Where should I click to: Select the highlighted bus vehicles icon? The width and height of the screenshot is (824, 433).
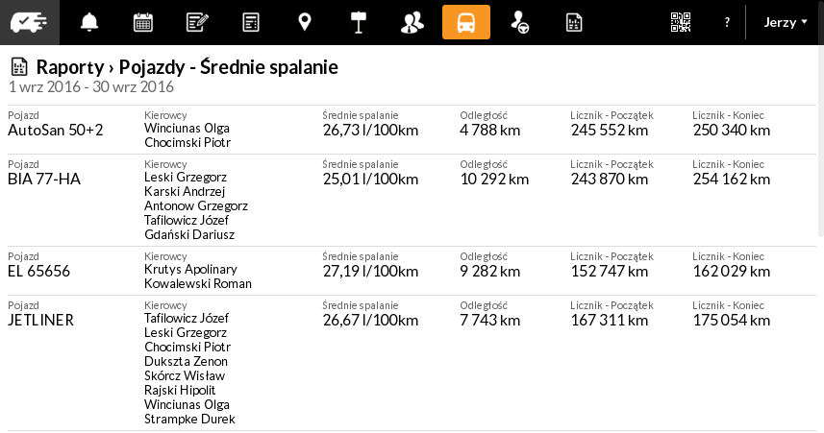coord(466,22)
